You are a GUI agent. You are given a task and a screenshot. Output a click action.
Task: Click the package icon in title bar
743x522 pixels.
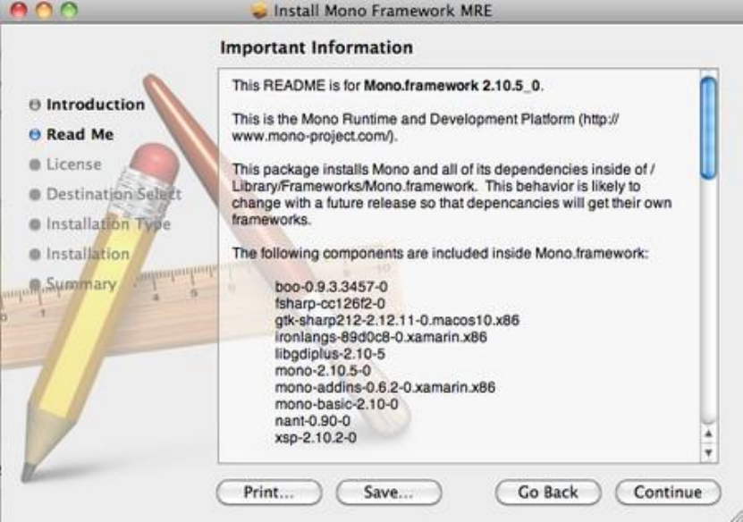258,11
